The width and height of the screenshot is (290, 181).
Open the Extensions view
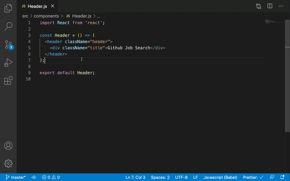click(8, 81)
